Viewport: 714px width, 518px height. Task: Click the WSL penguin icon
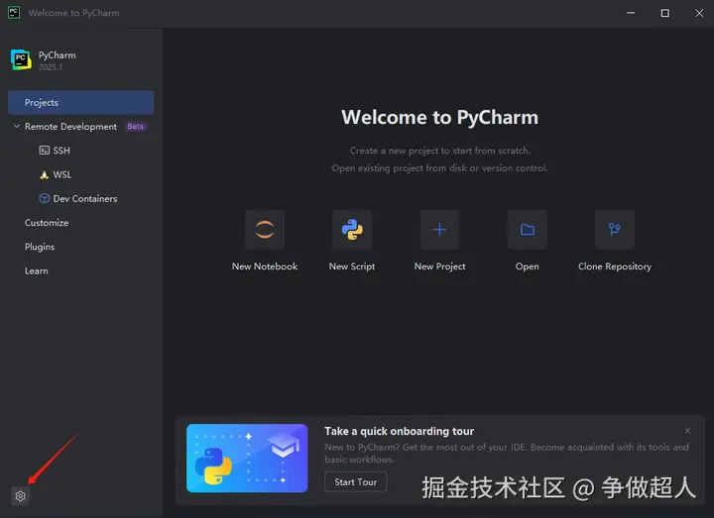45,174
